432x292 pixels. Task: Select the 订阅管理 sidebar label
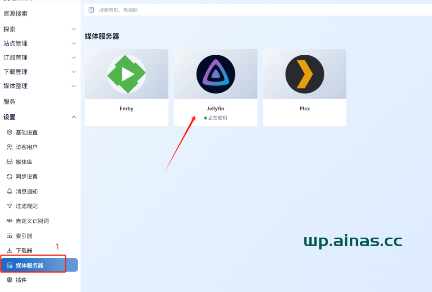16,58
